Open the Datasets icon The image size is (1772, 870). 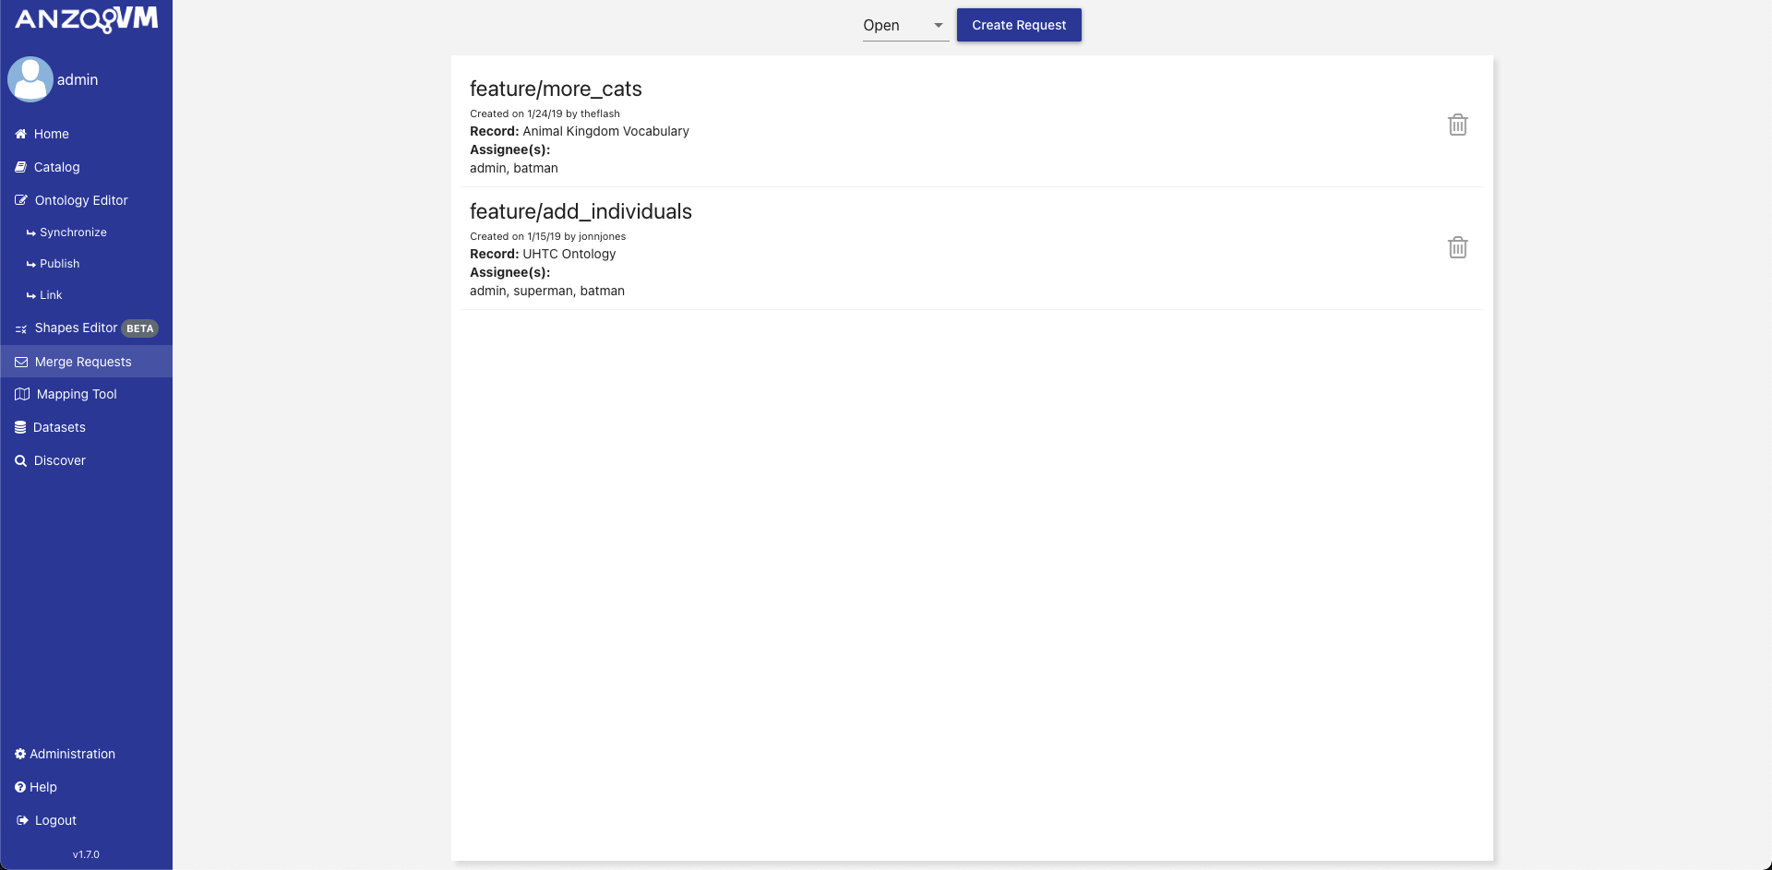click(19, 426)
